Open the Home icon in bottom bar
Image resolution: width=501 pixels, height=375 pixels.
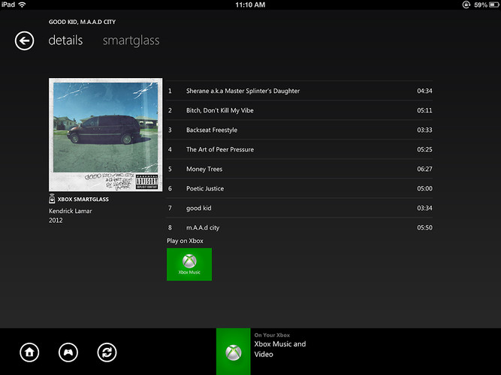(29, 352)
